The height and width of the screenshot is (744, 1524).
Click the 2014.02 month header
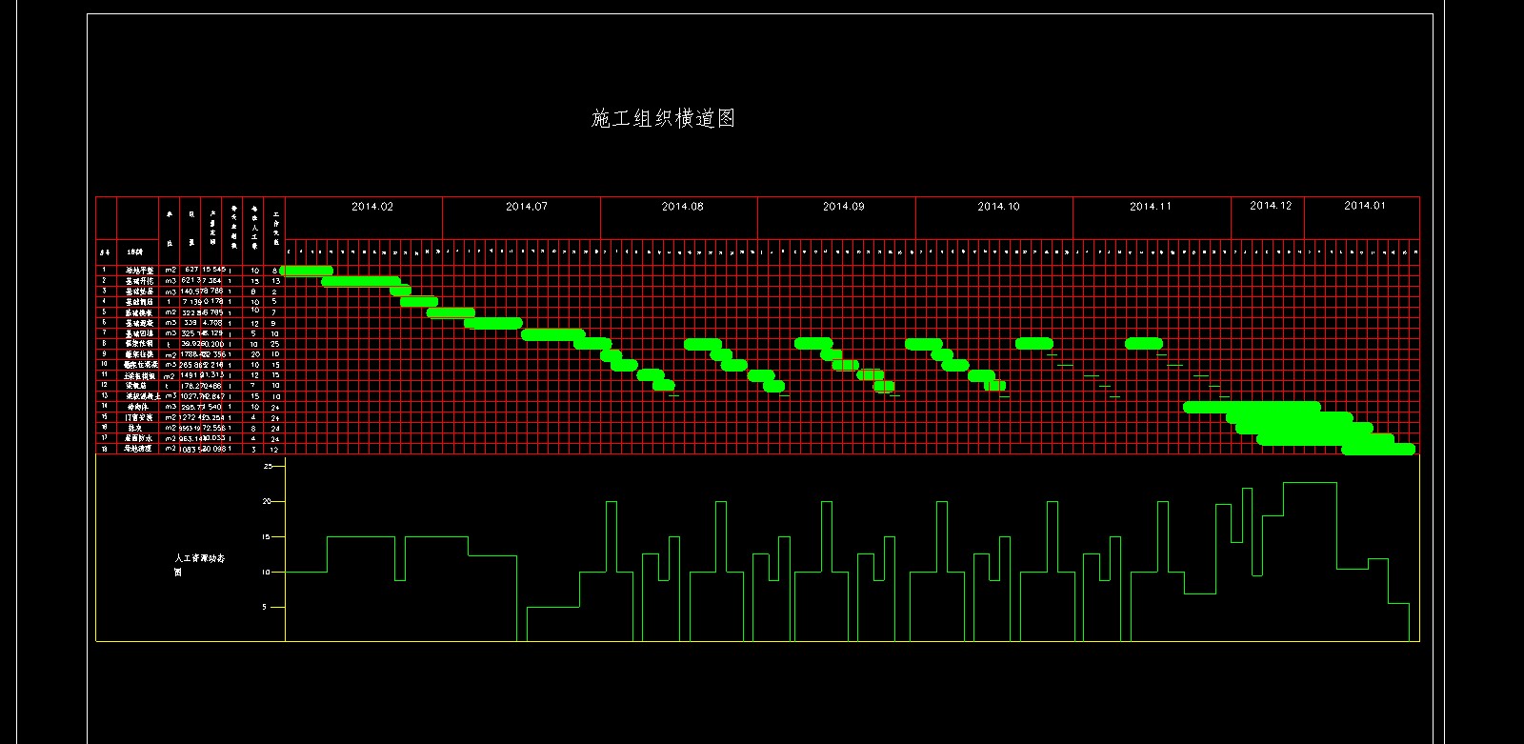(372, 207)
